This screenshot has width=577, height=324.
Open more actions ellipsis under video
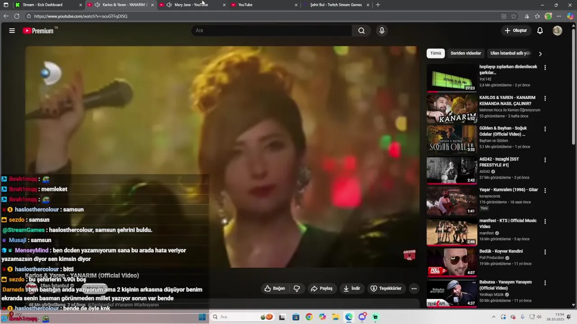(414, 288)
